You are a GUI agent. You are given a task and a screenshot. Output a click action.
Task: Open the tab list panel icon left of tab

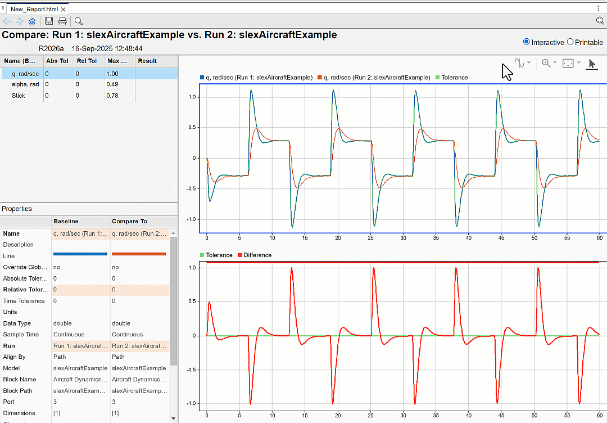pyautogui.click(x=3, y=8)
